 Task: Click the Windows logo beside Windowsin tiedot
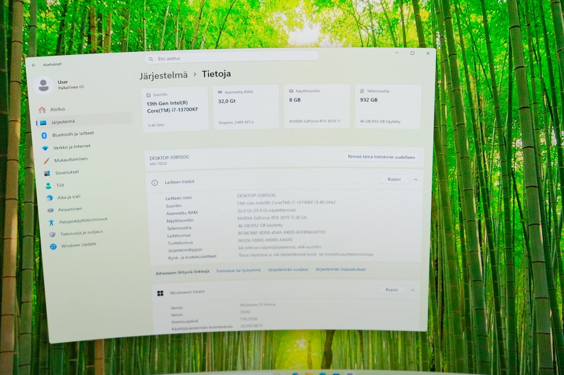160,293
